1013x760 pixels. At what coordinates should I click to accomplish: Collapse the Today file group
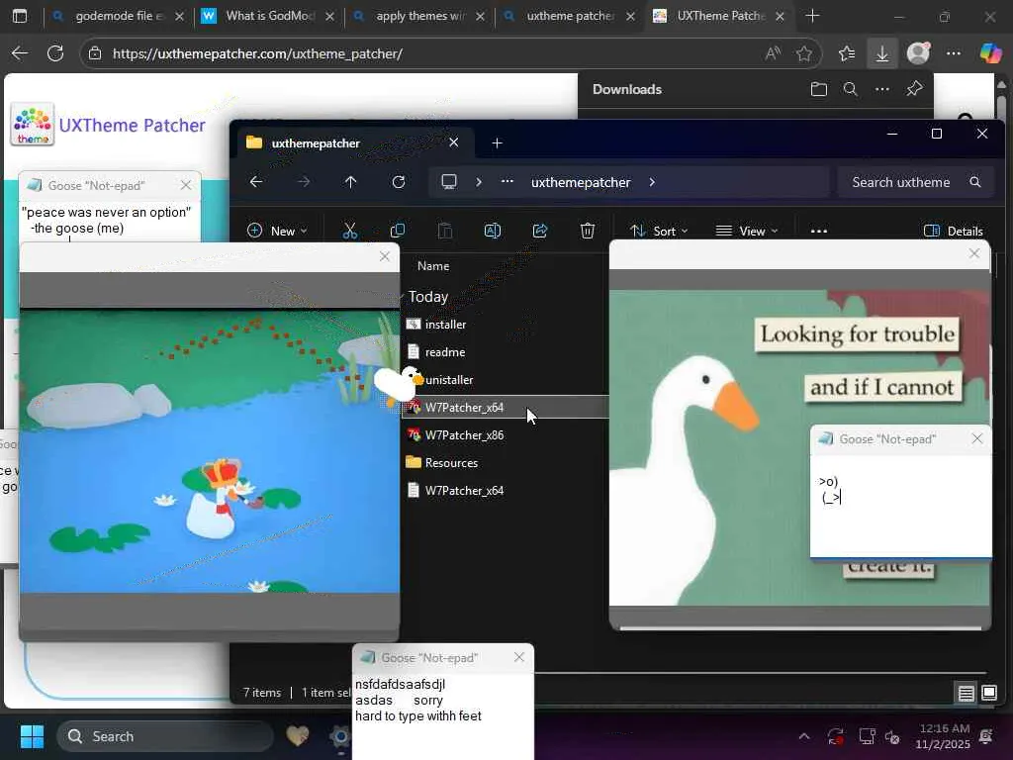tap(427, 296)
